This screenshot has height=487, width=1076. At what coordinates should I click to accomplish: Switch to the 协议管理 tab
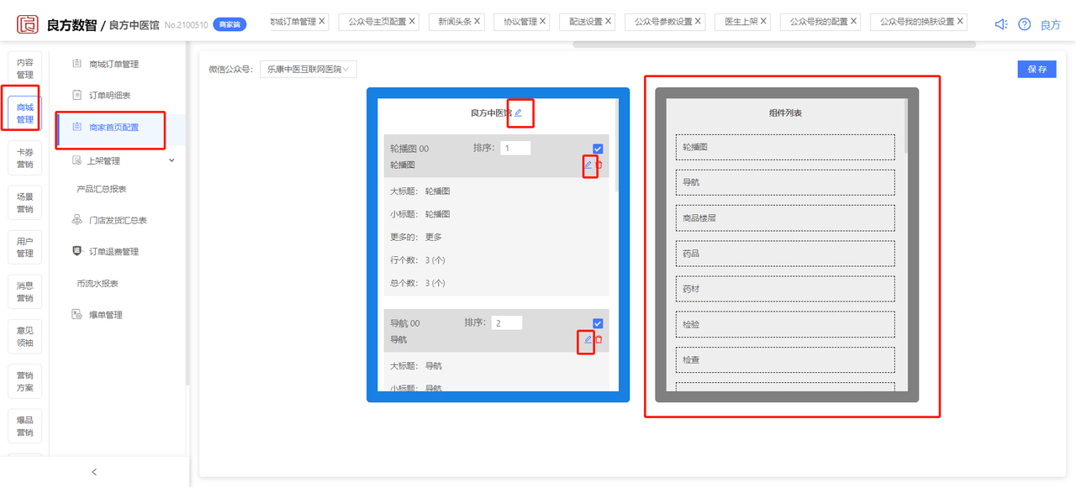click(520, 22)
